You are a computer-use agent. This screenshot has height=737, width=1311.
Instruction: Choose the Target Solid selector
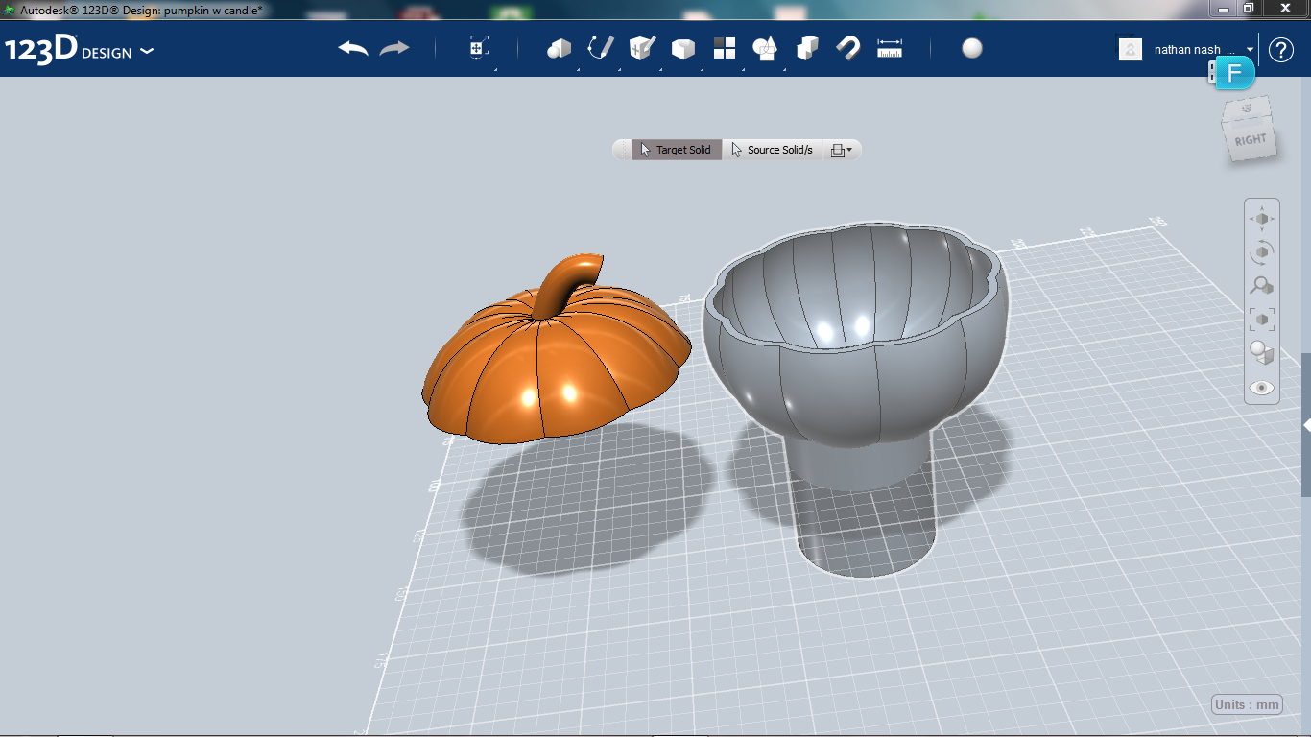coord(677,150)
